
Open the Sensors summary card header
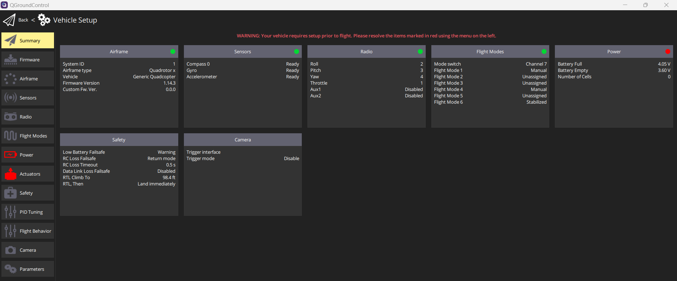(x=243, y=51)
